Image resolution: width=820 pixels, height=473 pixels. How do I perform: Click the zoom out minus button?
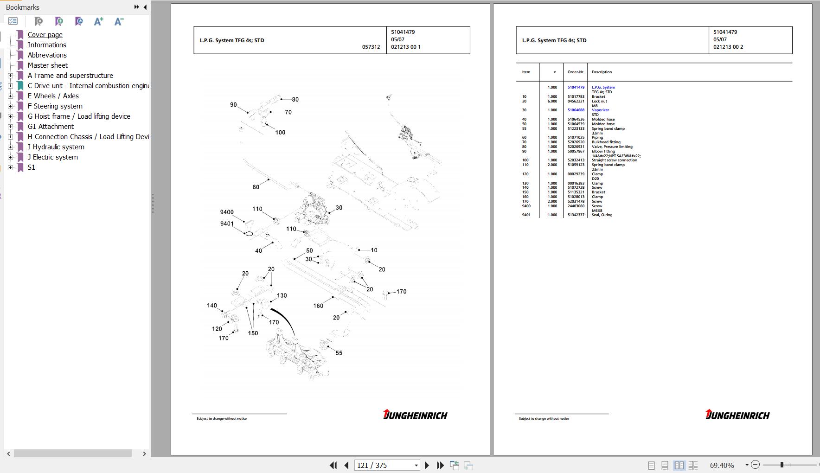[755, 465]
